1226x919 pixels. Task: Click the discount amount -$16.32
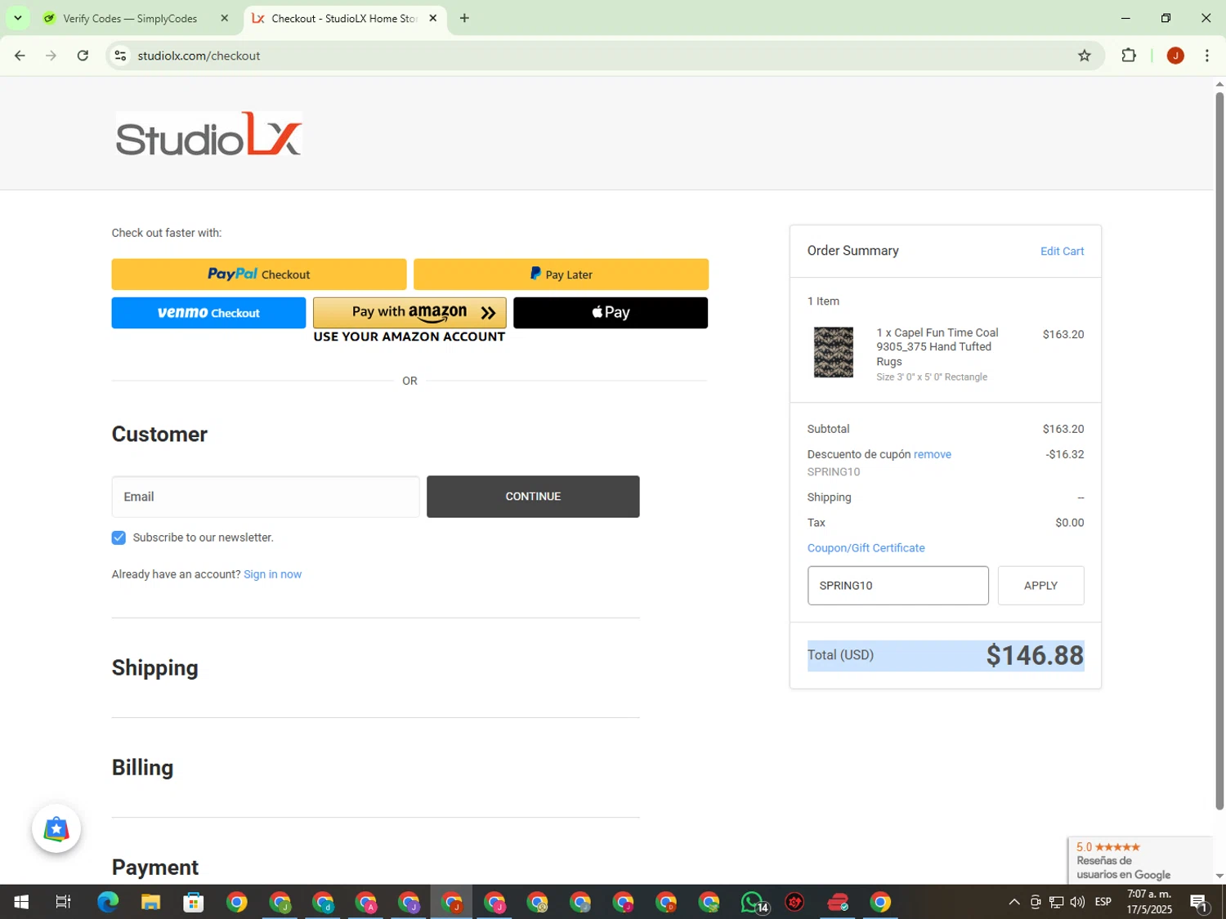coord(1064,454)
